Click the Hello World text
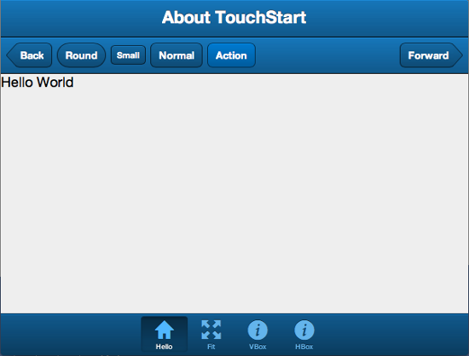Viewport: 469px width, 356px height. pyautogui.click(x=38, y=82)
